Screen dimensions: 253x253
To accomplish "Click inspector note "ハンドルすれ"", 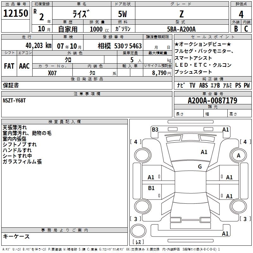I will 17,150.
